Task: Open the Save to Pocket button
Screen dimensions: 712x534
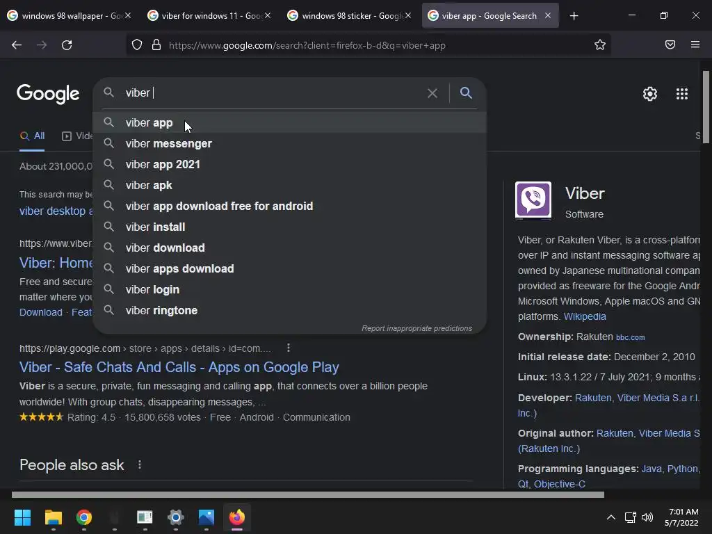Action: 670,44
